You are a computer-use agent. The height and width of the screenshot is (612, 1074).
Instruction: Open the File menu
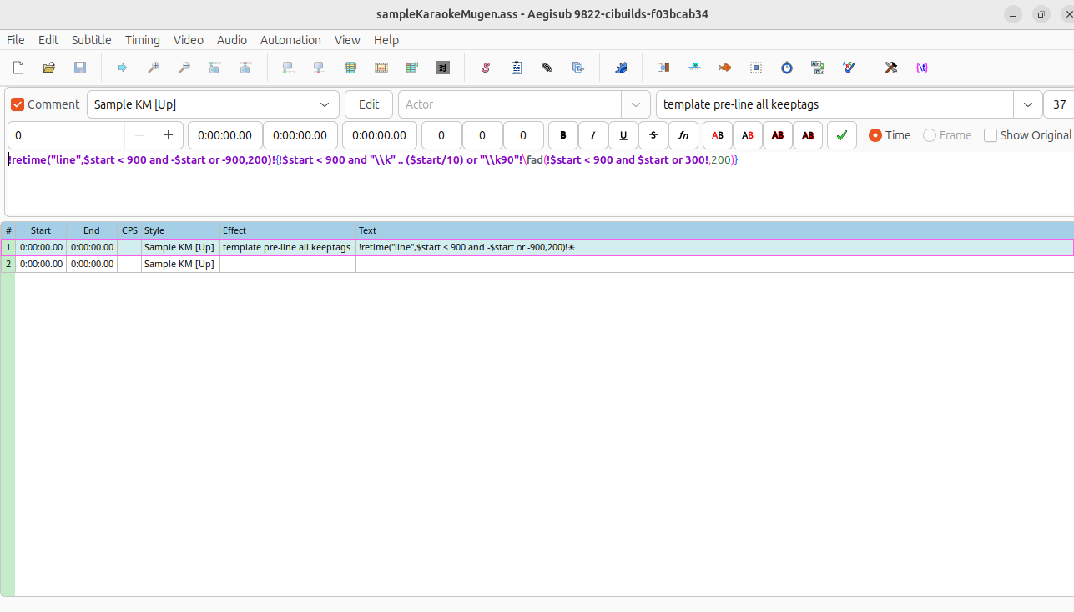pos(16,40)
